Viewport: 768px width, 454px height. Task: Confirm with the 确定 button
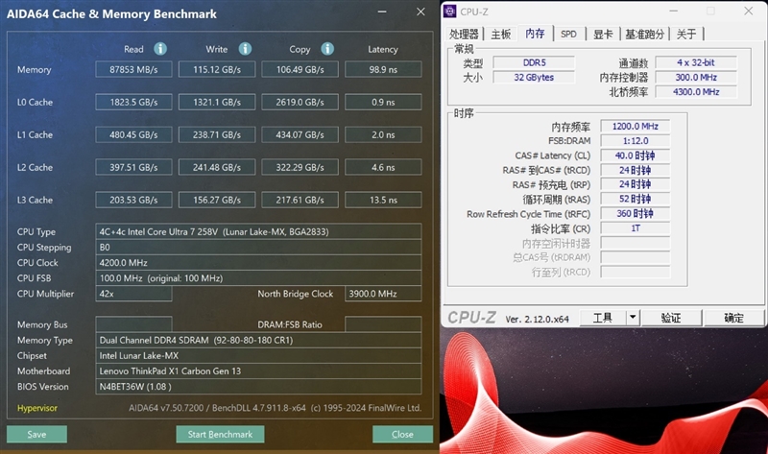(733, 318)
